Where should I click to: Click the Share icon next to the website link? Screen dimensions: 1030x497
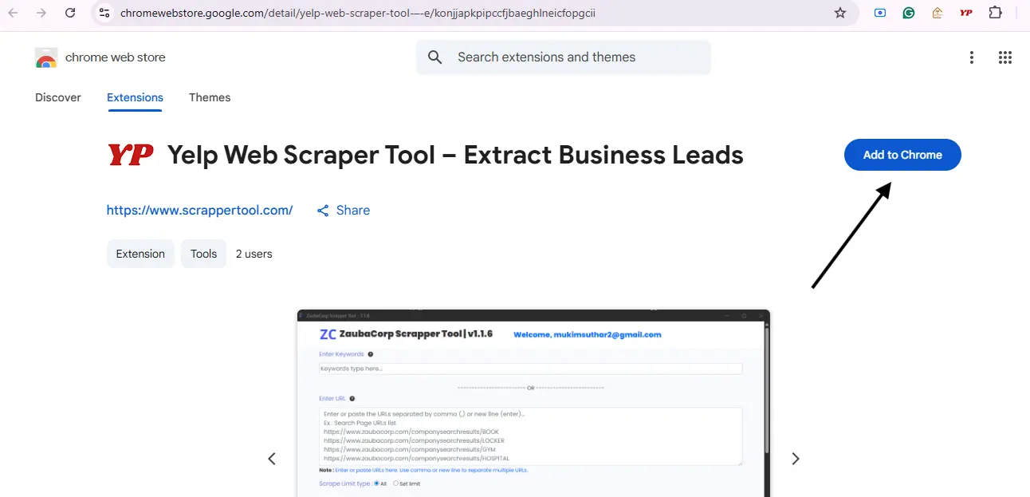point(323,210)
